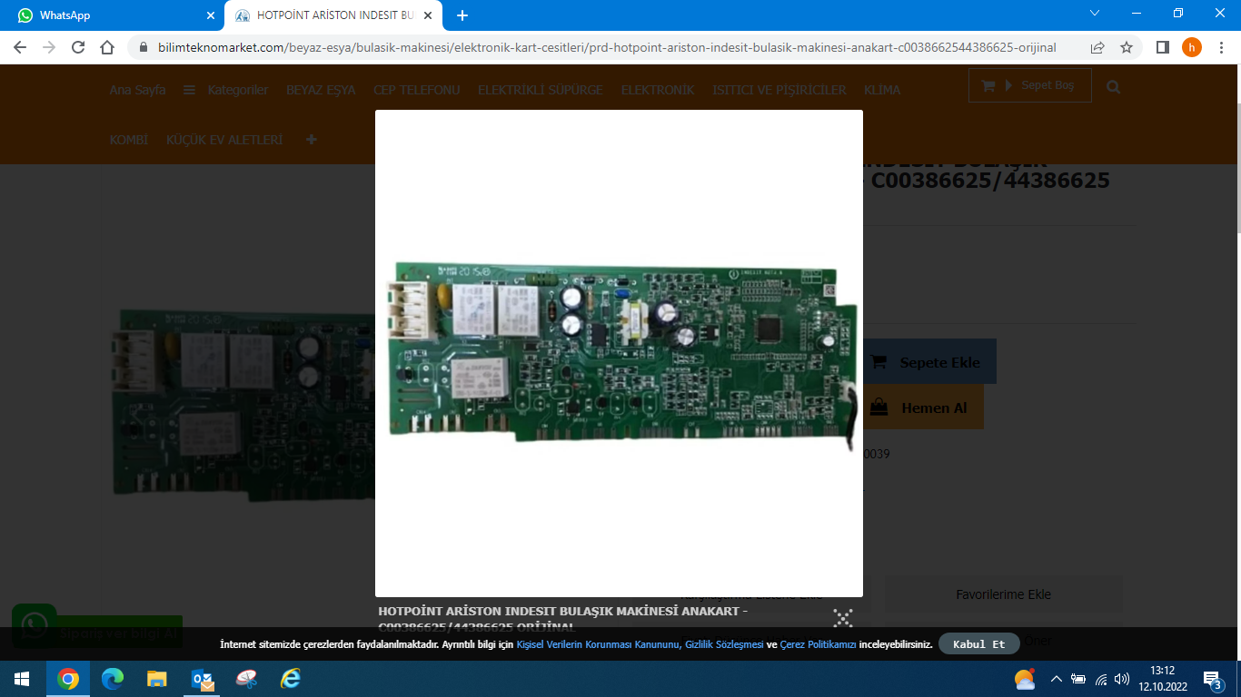Viewport: 1241px width, 697px height.
Task: Close the WhatsApp tab
Action: click(x=211, y=15)
